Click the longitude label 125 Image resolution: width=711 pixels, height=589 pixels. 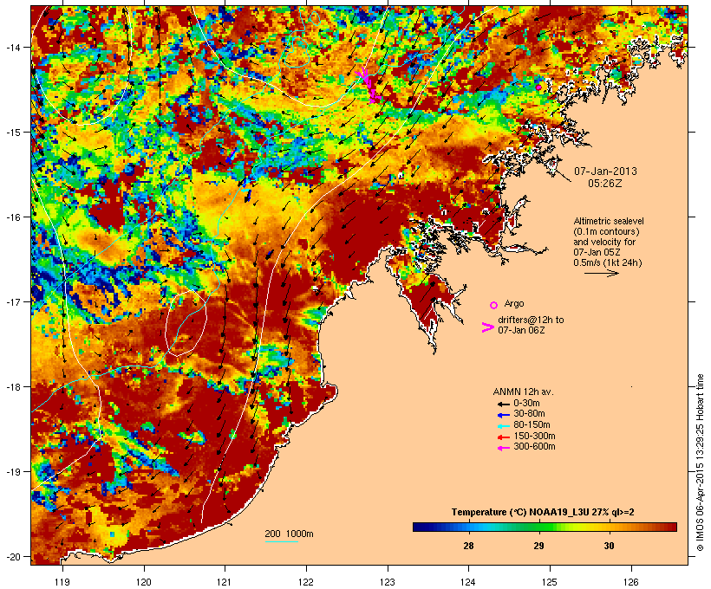[x=550, y=581]
